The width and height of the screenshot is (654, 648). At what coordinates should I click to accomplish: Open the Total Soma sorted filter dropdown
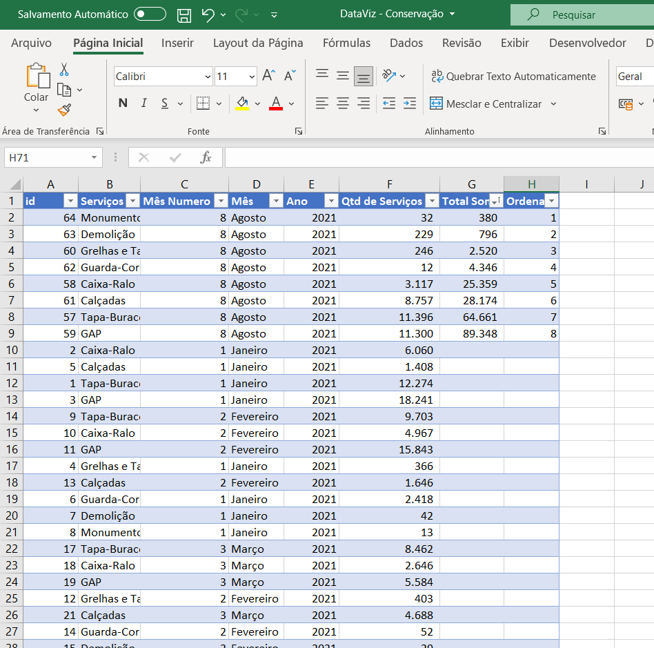496,201
